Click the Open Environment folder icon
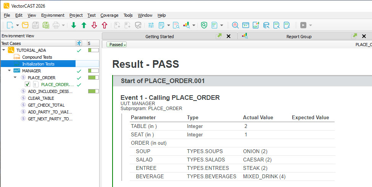This screenshot has width=372, height=187. (x=25, y=25)
